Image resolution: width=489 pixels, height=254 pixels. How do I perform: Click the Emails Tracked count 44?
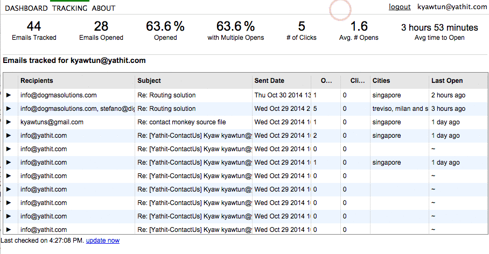click(34, 26)
